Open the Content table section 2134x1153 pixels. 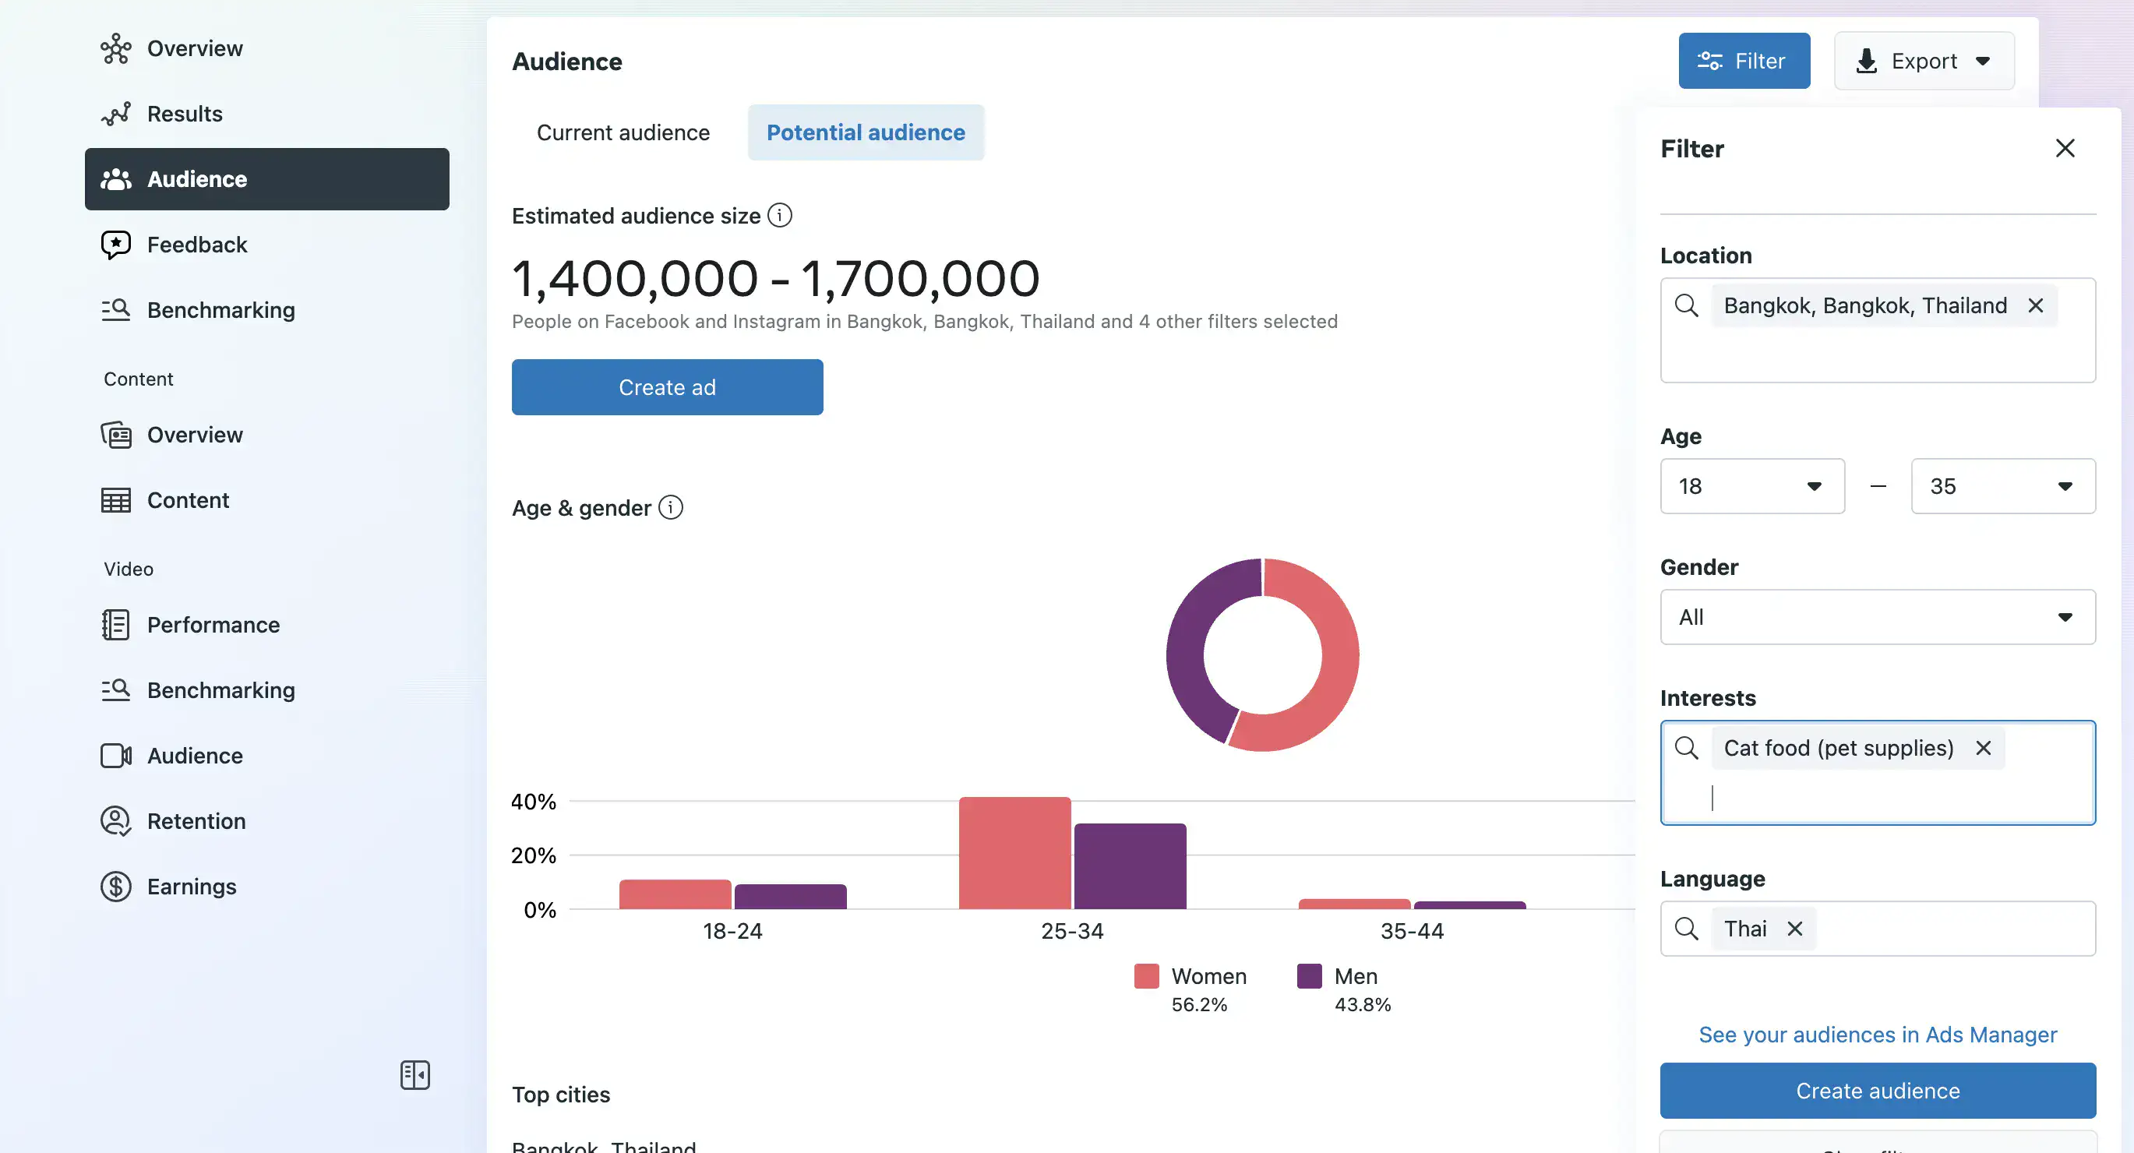point(188,499)
